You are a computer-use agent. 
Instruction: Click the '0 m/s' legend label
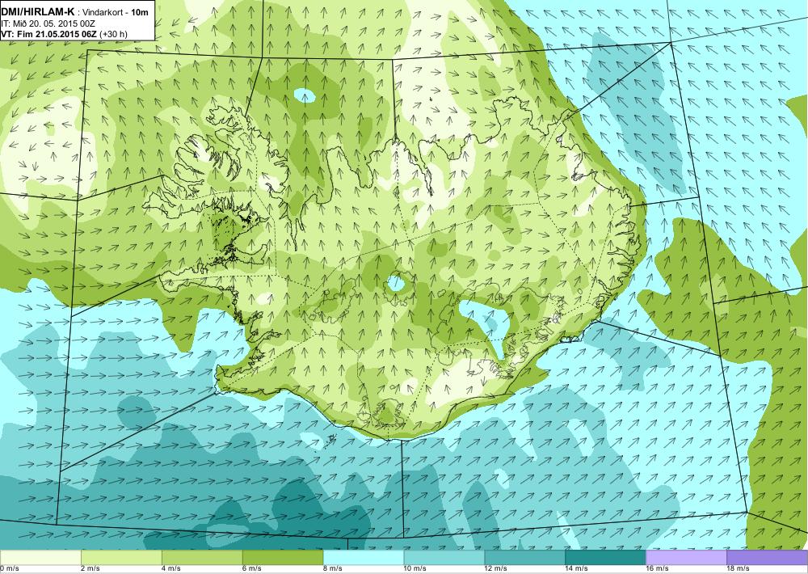(x=9, y=569)
